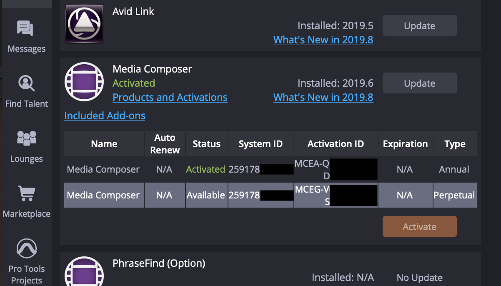Update Avid Link to latest version
The image size is (501, 286).
419,26
